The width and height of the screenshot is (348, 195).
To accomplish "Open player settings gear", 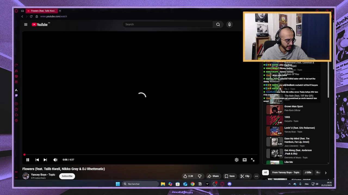I will pyautogui.click(x=237, y=160).
